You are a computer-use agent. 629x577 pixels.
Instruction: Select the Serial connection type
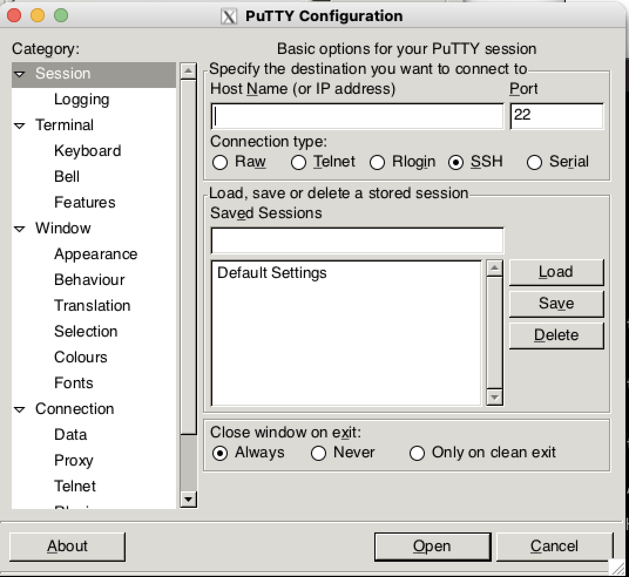(535, 162)
